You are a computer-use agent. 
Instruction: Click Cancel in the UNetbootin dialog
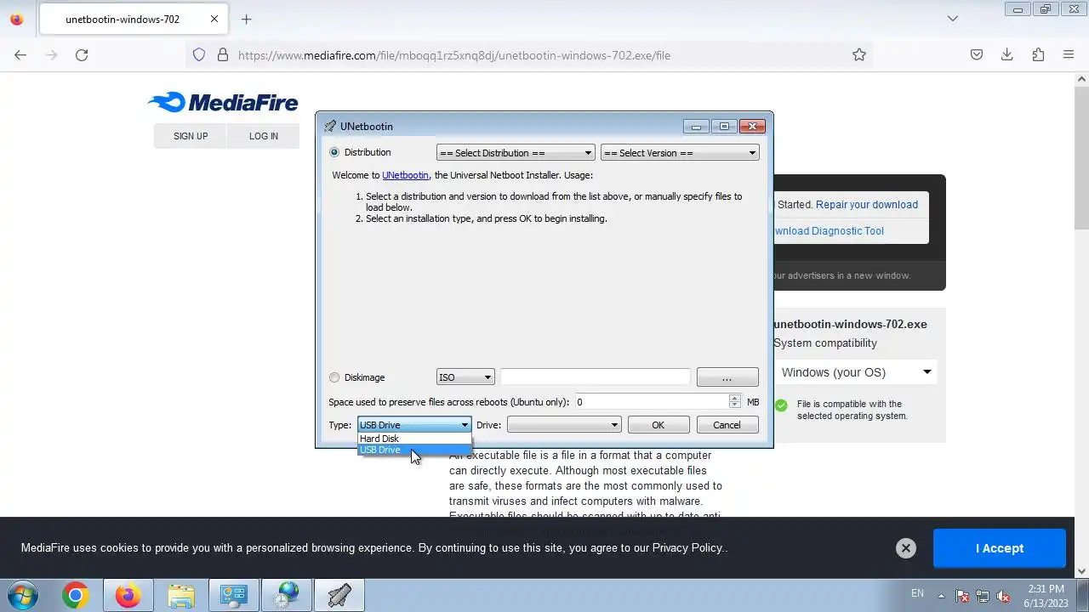pyautogui.click(x=727, y=425)
